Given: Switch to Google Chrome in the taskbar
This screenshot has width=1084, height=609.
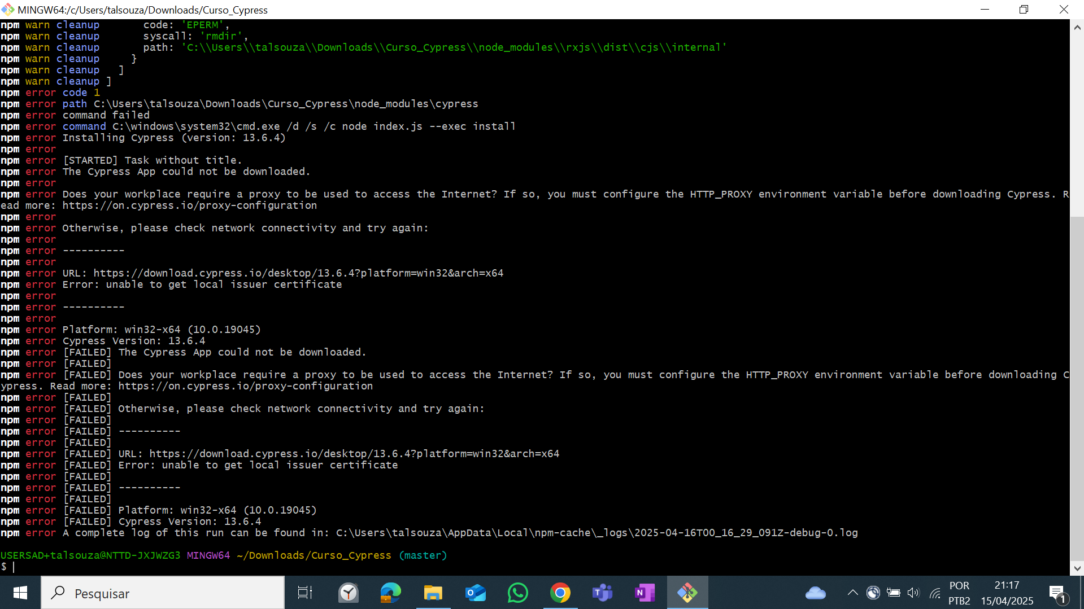Looking at the screenshot, I should click(560, 593).
